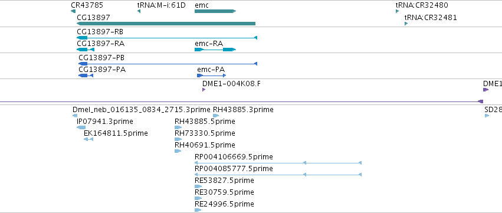Select the CG13897 gene bar

point(166,24)
